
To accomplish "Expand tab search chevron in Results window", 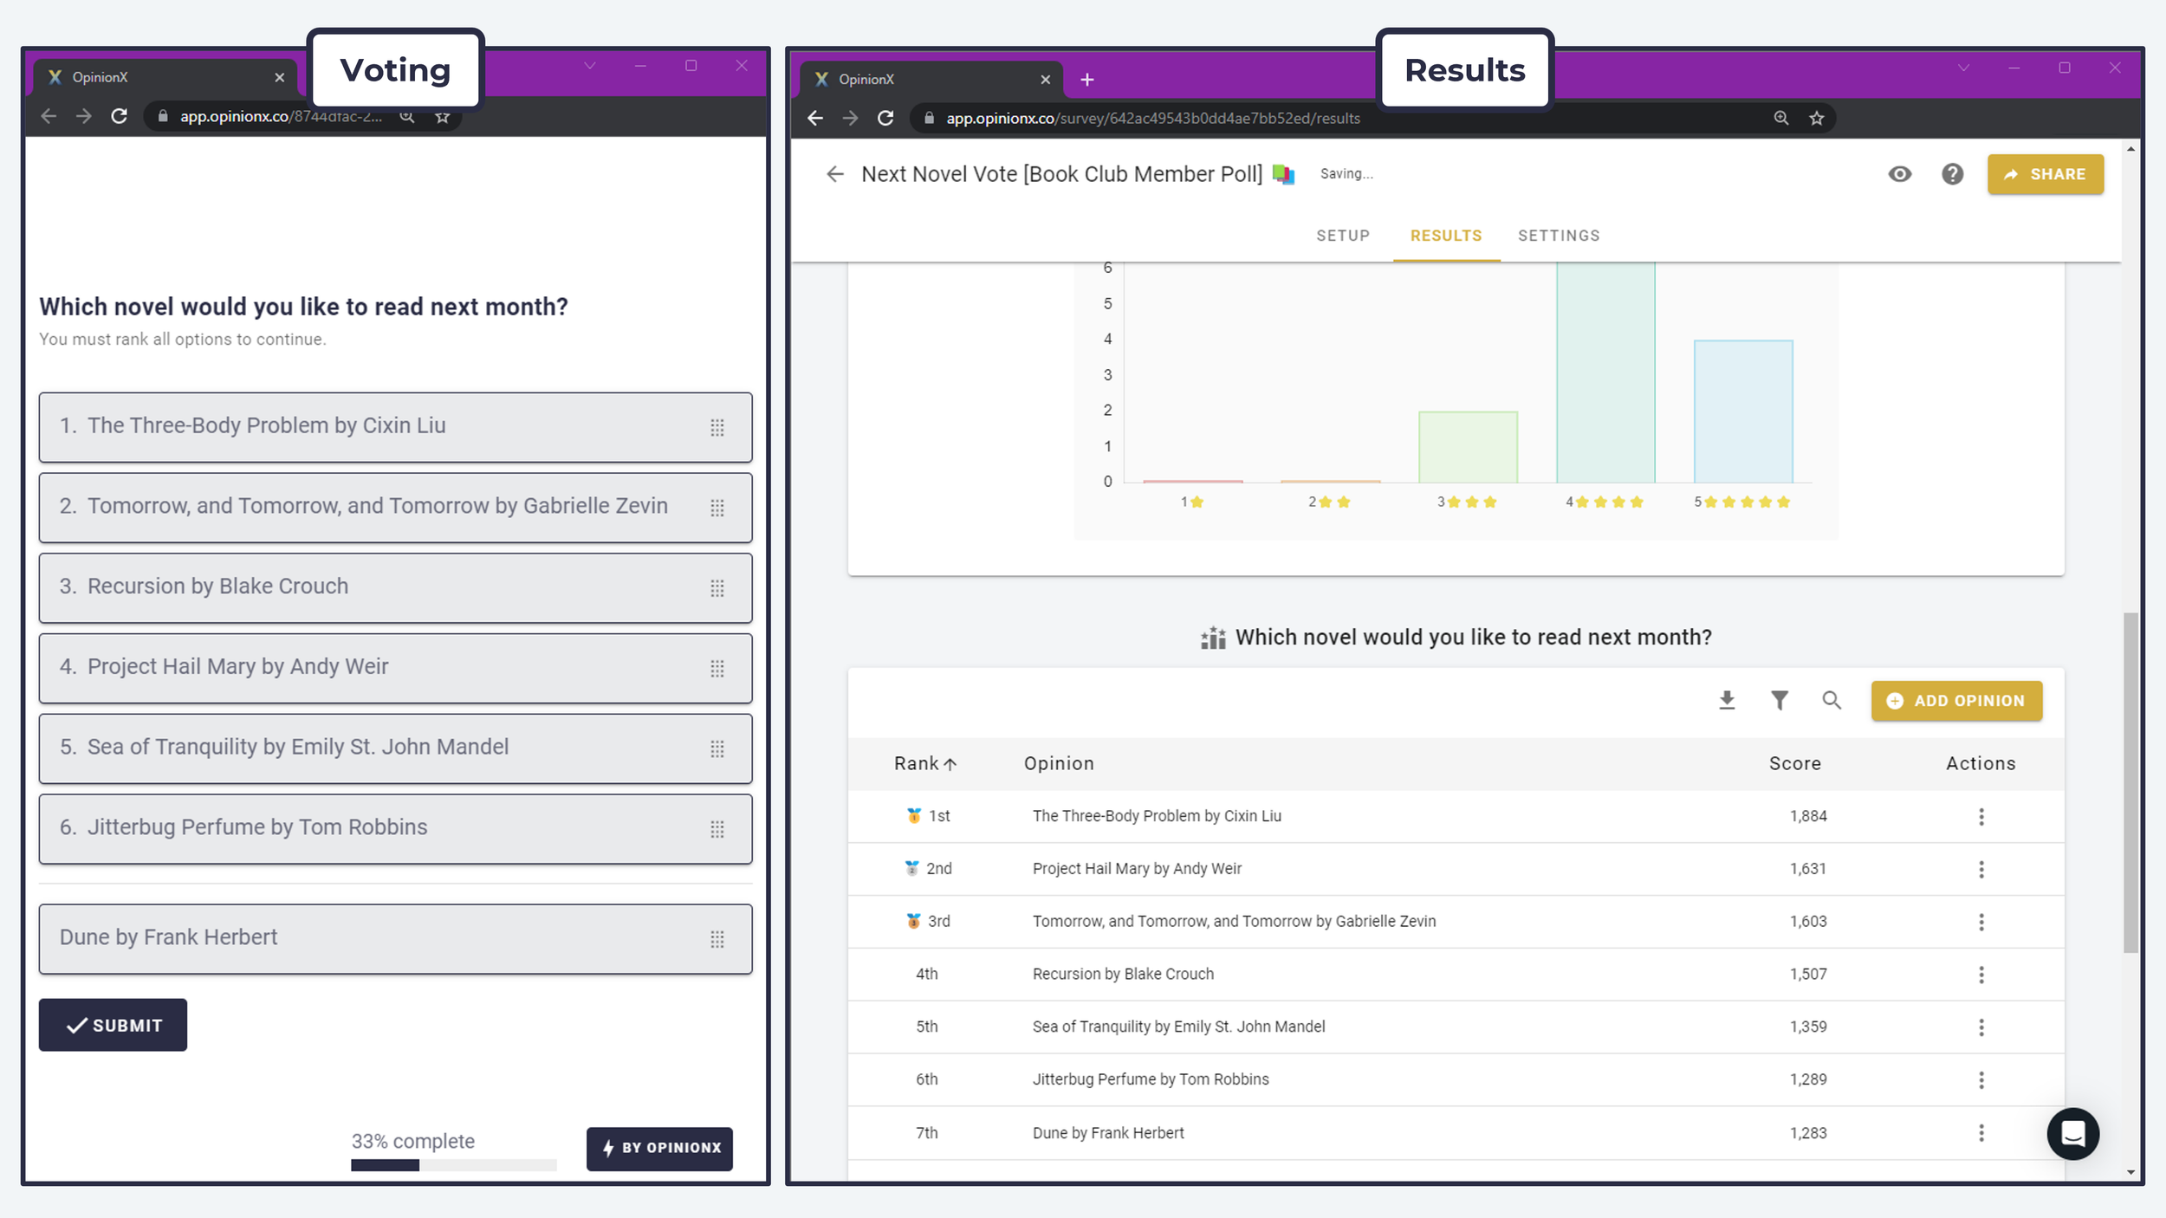I will tap(1963, 68).
